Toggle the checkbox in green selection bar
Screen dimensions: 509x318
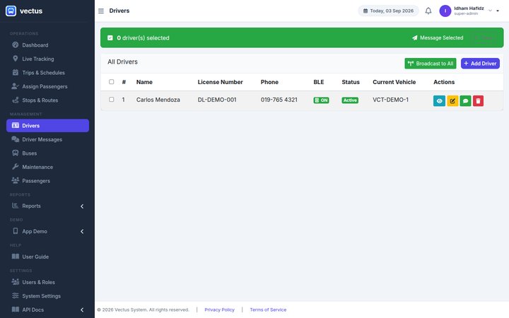click(x=110, y=37)
